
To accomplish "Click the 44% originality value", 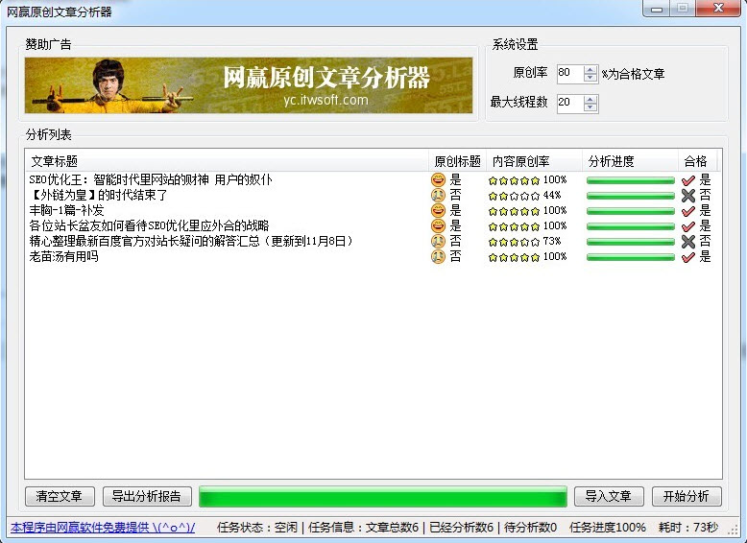I will point(552,195).
